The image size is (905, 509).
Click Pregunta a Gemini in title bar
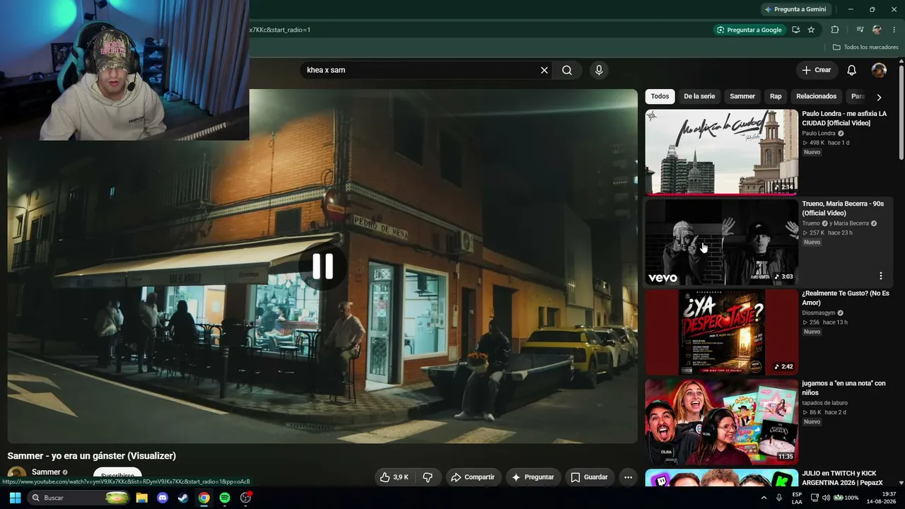coord(795,9)
